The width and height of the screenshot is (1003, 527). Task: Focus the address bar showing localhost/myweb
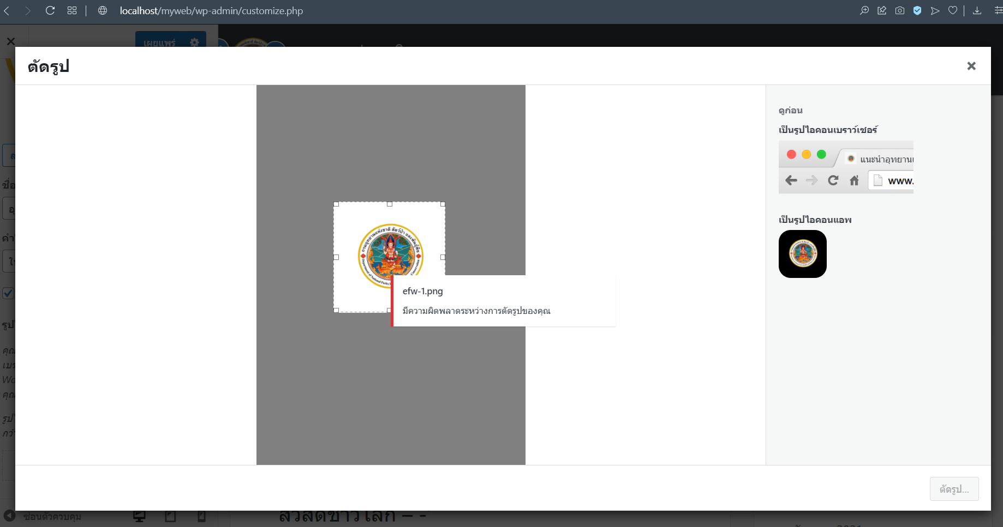(211, 11)
